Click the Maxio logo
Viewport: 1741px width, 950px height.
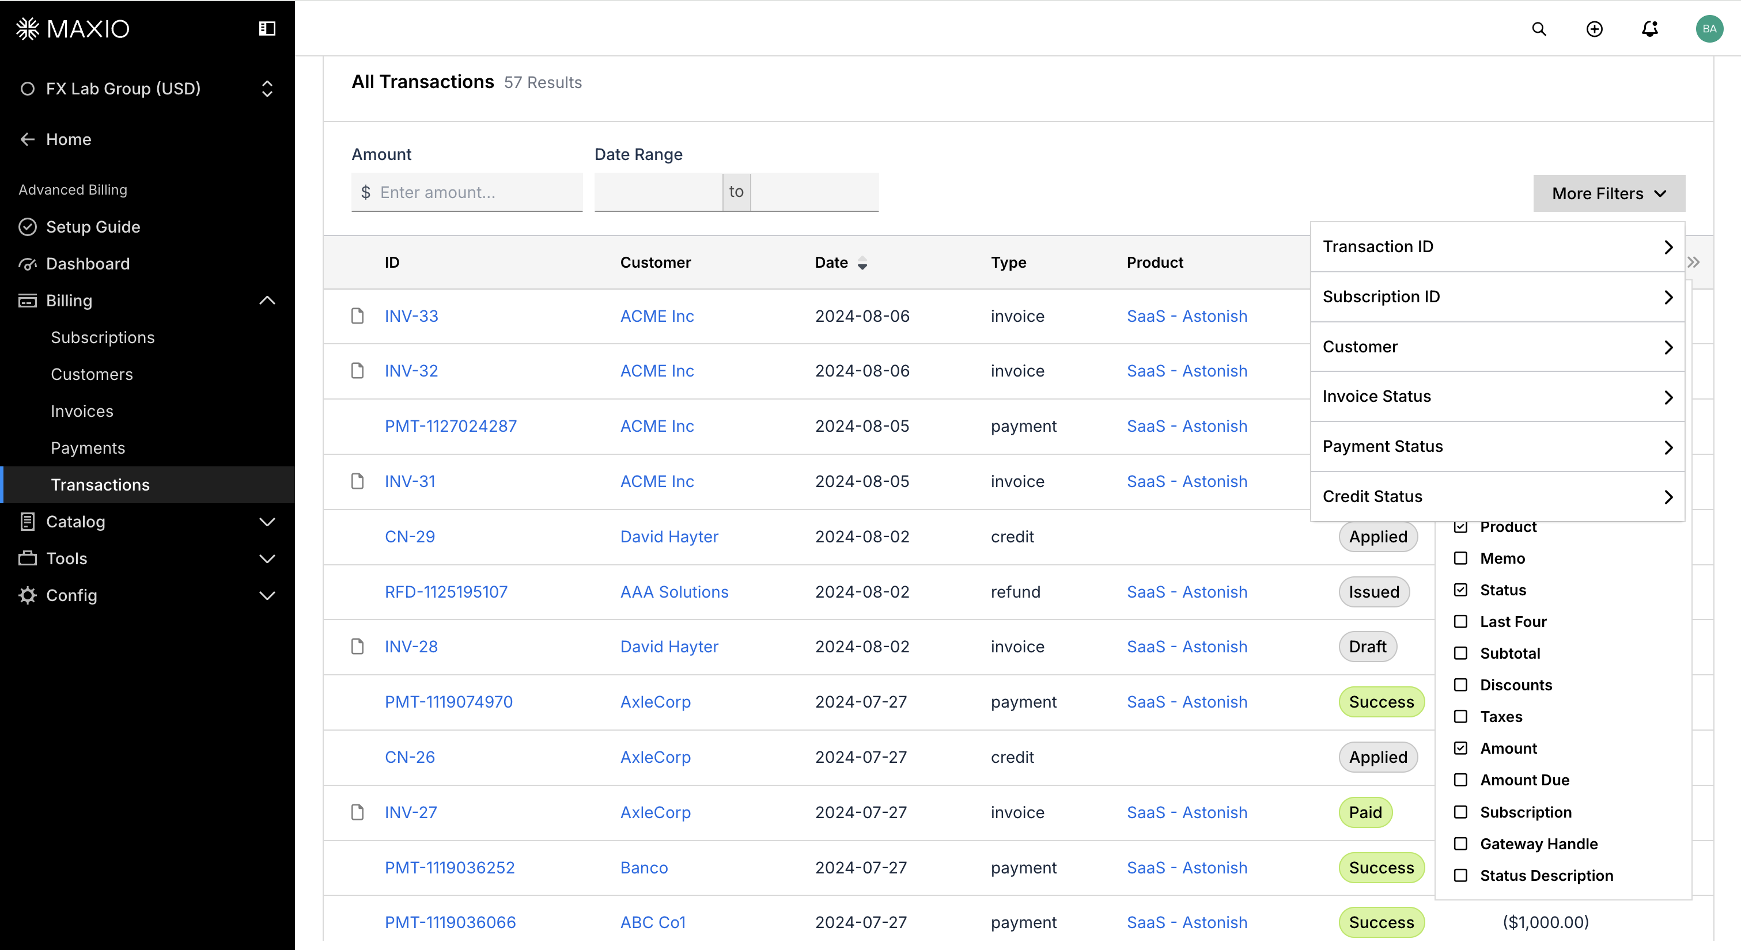point(73,28)
